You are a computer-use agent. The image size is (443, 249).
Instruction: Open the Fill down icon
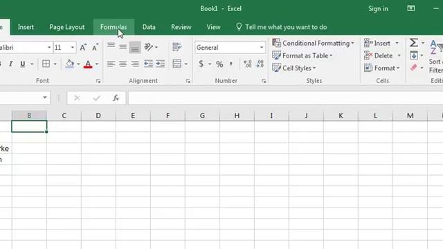pos(414,55)
